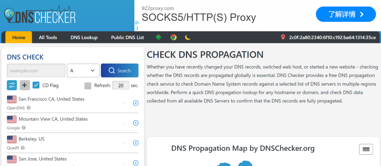
Task: Show info for OpenDNS server
Action: coord(29,108)
